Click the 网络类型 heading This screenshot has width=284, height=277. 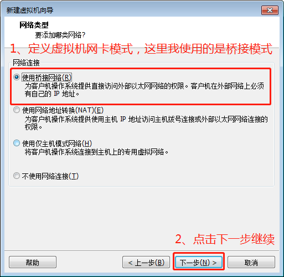[x=34, y=25]
